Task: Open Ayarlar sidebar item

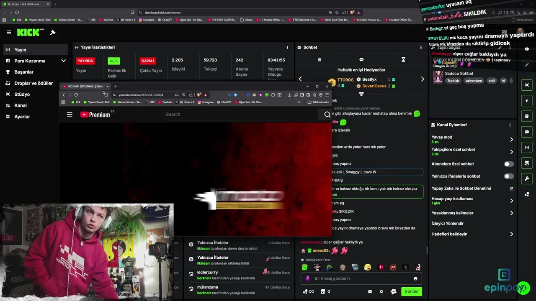Action: pos(35,117)
